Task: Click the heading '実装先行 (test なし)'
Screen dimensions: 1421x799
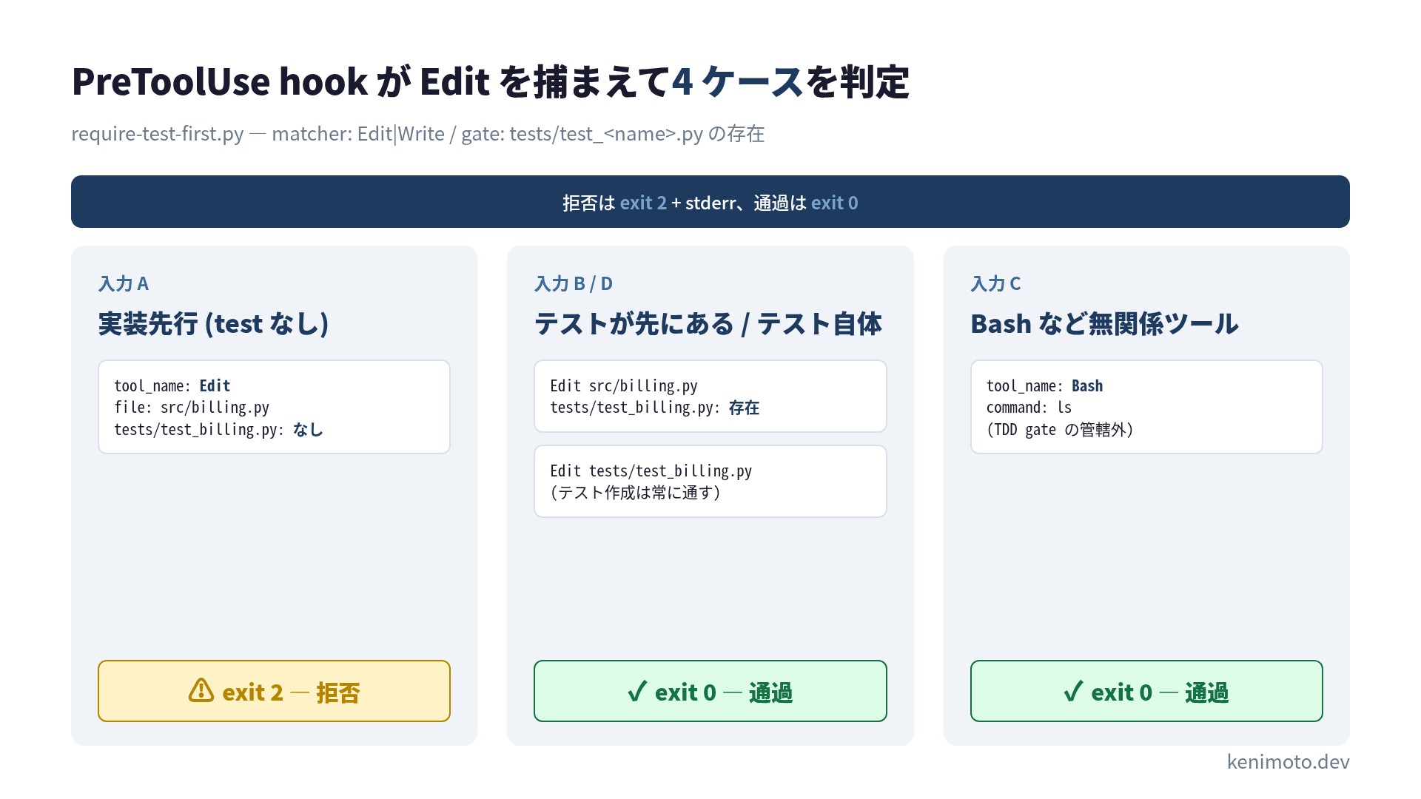Action: pyautogui.click(x=214, y=323)
